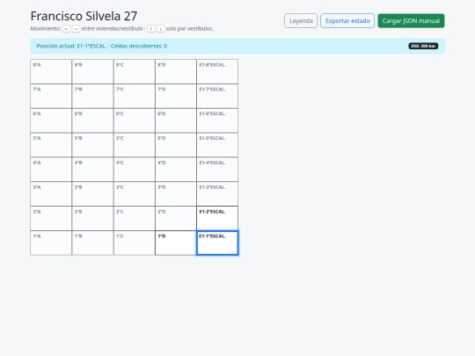Select cell 2ºD
The image size is (475, 356).
click(176, 219)
